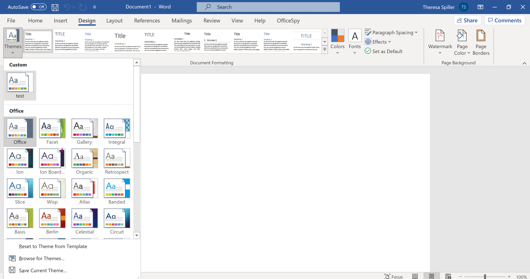Open Page Borders dialog
530x279 pixels.
pos(481,42)
